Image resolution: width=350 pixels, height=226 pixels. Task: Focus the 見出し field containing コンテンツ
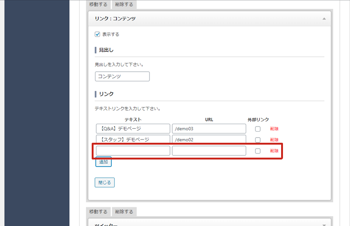pyautogui.click(x=122, y=76)
